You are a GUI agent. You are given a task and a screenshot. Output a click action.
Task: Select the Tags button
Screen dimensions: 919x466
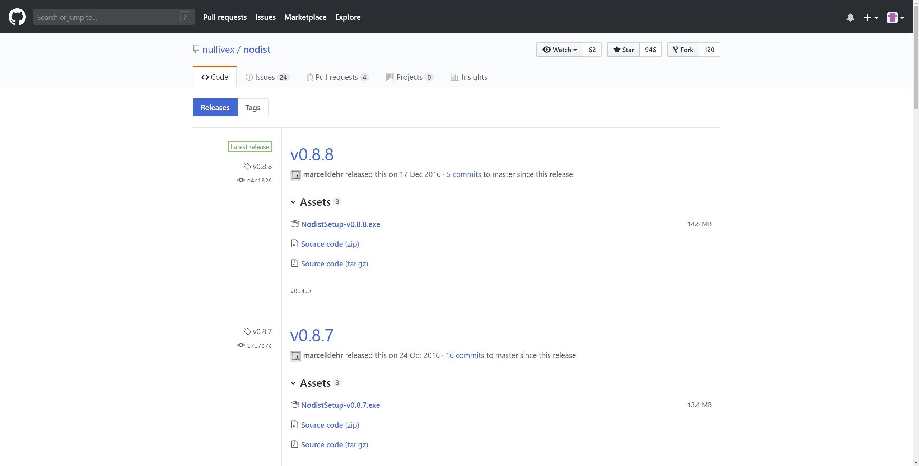[x=253, y=107]
